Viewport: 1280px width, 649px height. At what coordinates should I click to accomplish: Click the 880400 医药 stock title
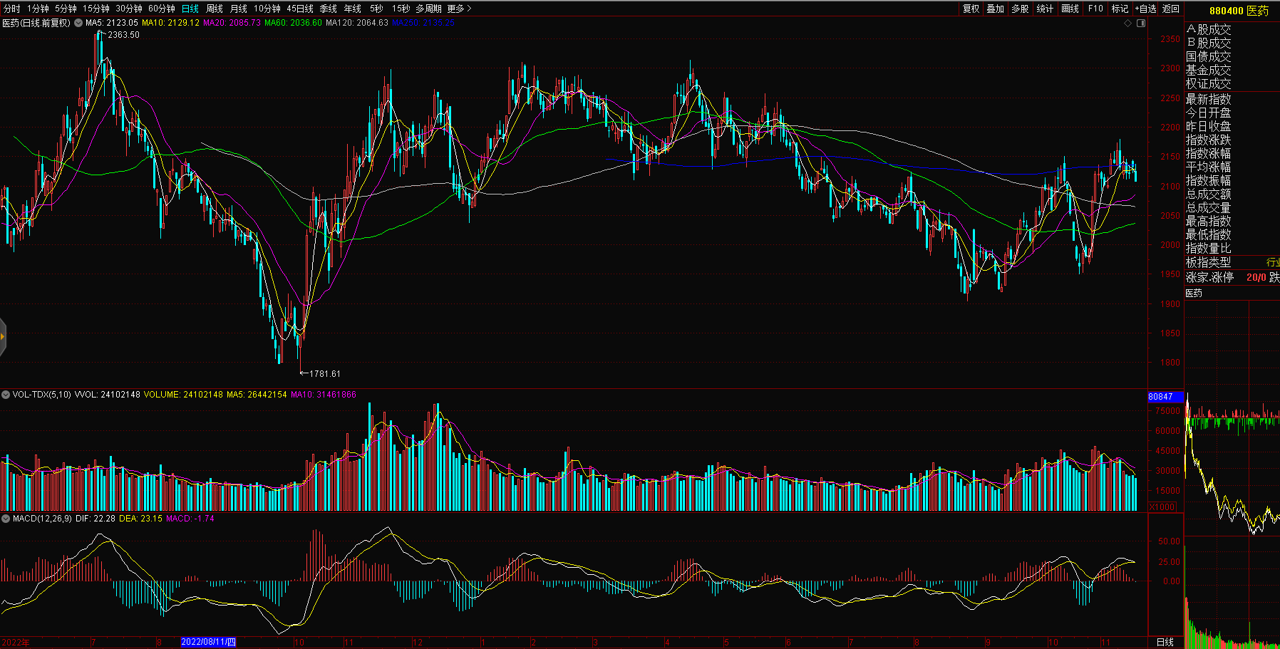[x=1239, y=11]
